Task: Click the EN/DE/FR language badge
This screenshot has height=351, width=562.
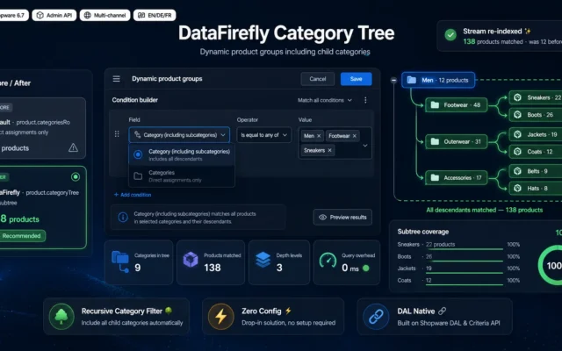Action: pos(155,15)
